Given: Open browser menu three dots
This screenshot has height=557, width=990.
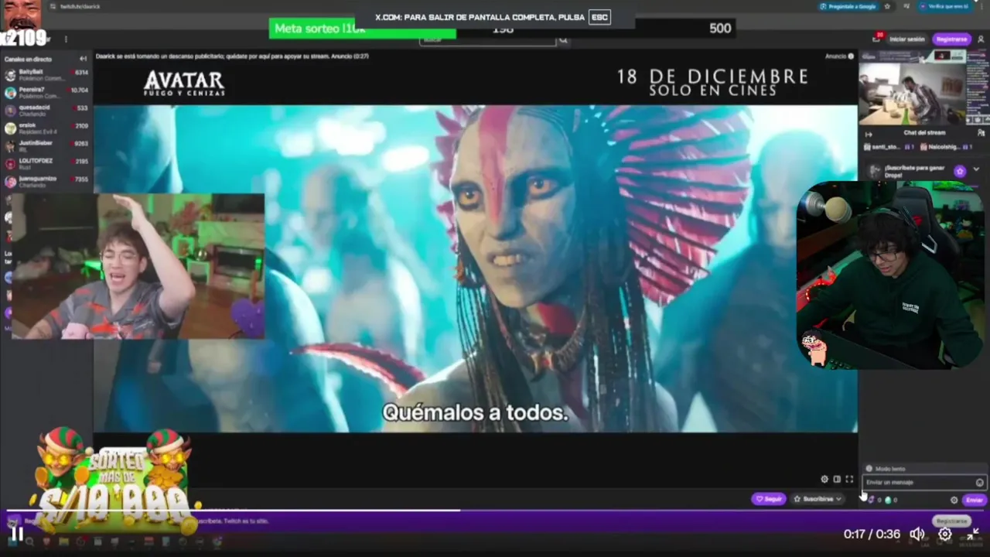Looking at the screenshot, I should 981,6.
